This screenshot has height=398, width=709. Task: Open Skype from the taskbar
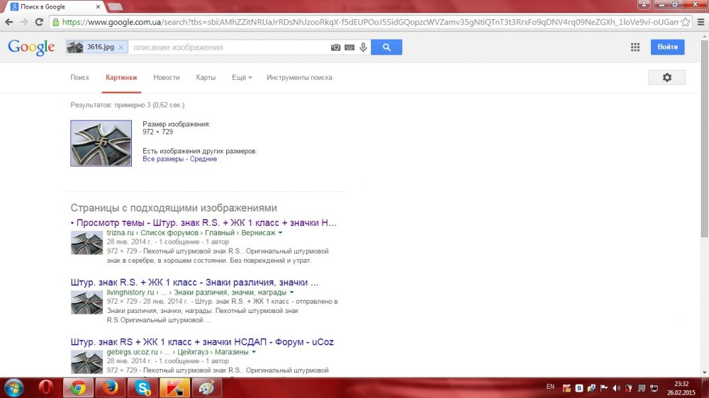coord(143,388)
